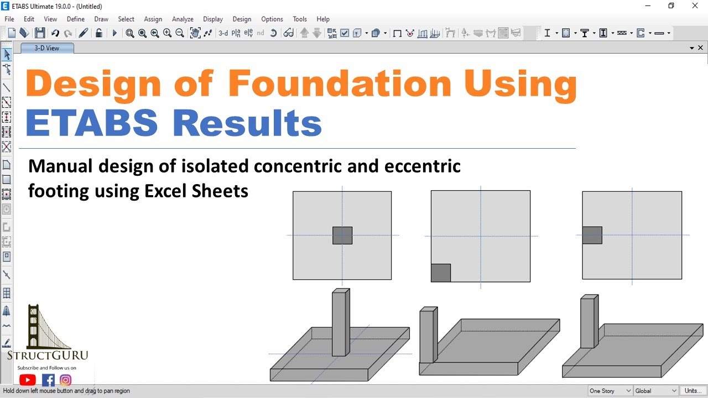
Task: Run analysis with the play arrow
Action: (x=114, y=33)
